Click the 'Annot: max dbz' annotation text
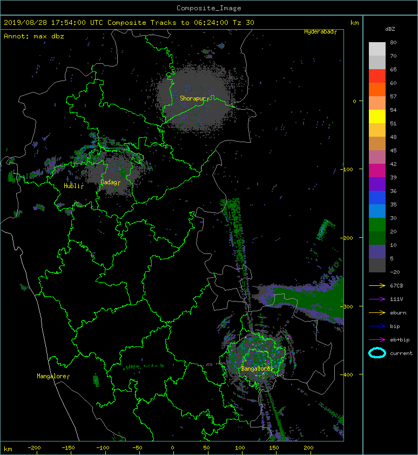418x455 pixels. 34,36
